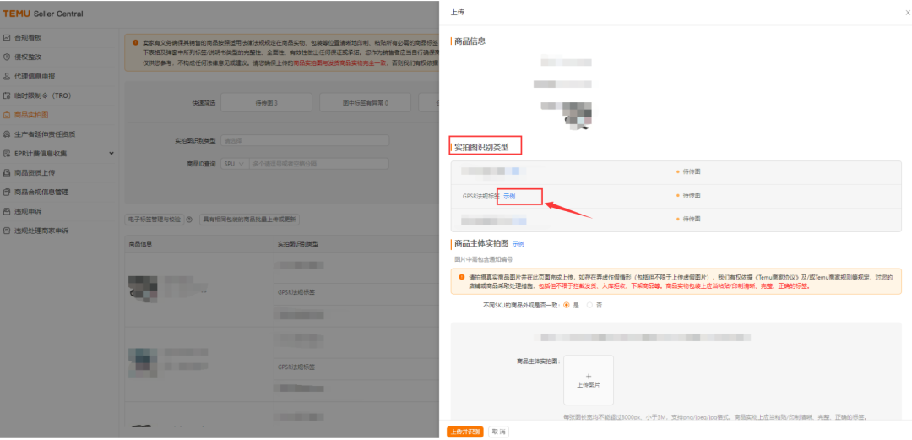Open 商品合规信息管理 menu item

click(x=41, y=192)
